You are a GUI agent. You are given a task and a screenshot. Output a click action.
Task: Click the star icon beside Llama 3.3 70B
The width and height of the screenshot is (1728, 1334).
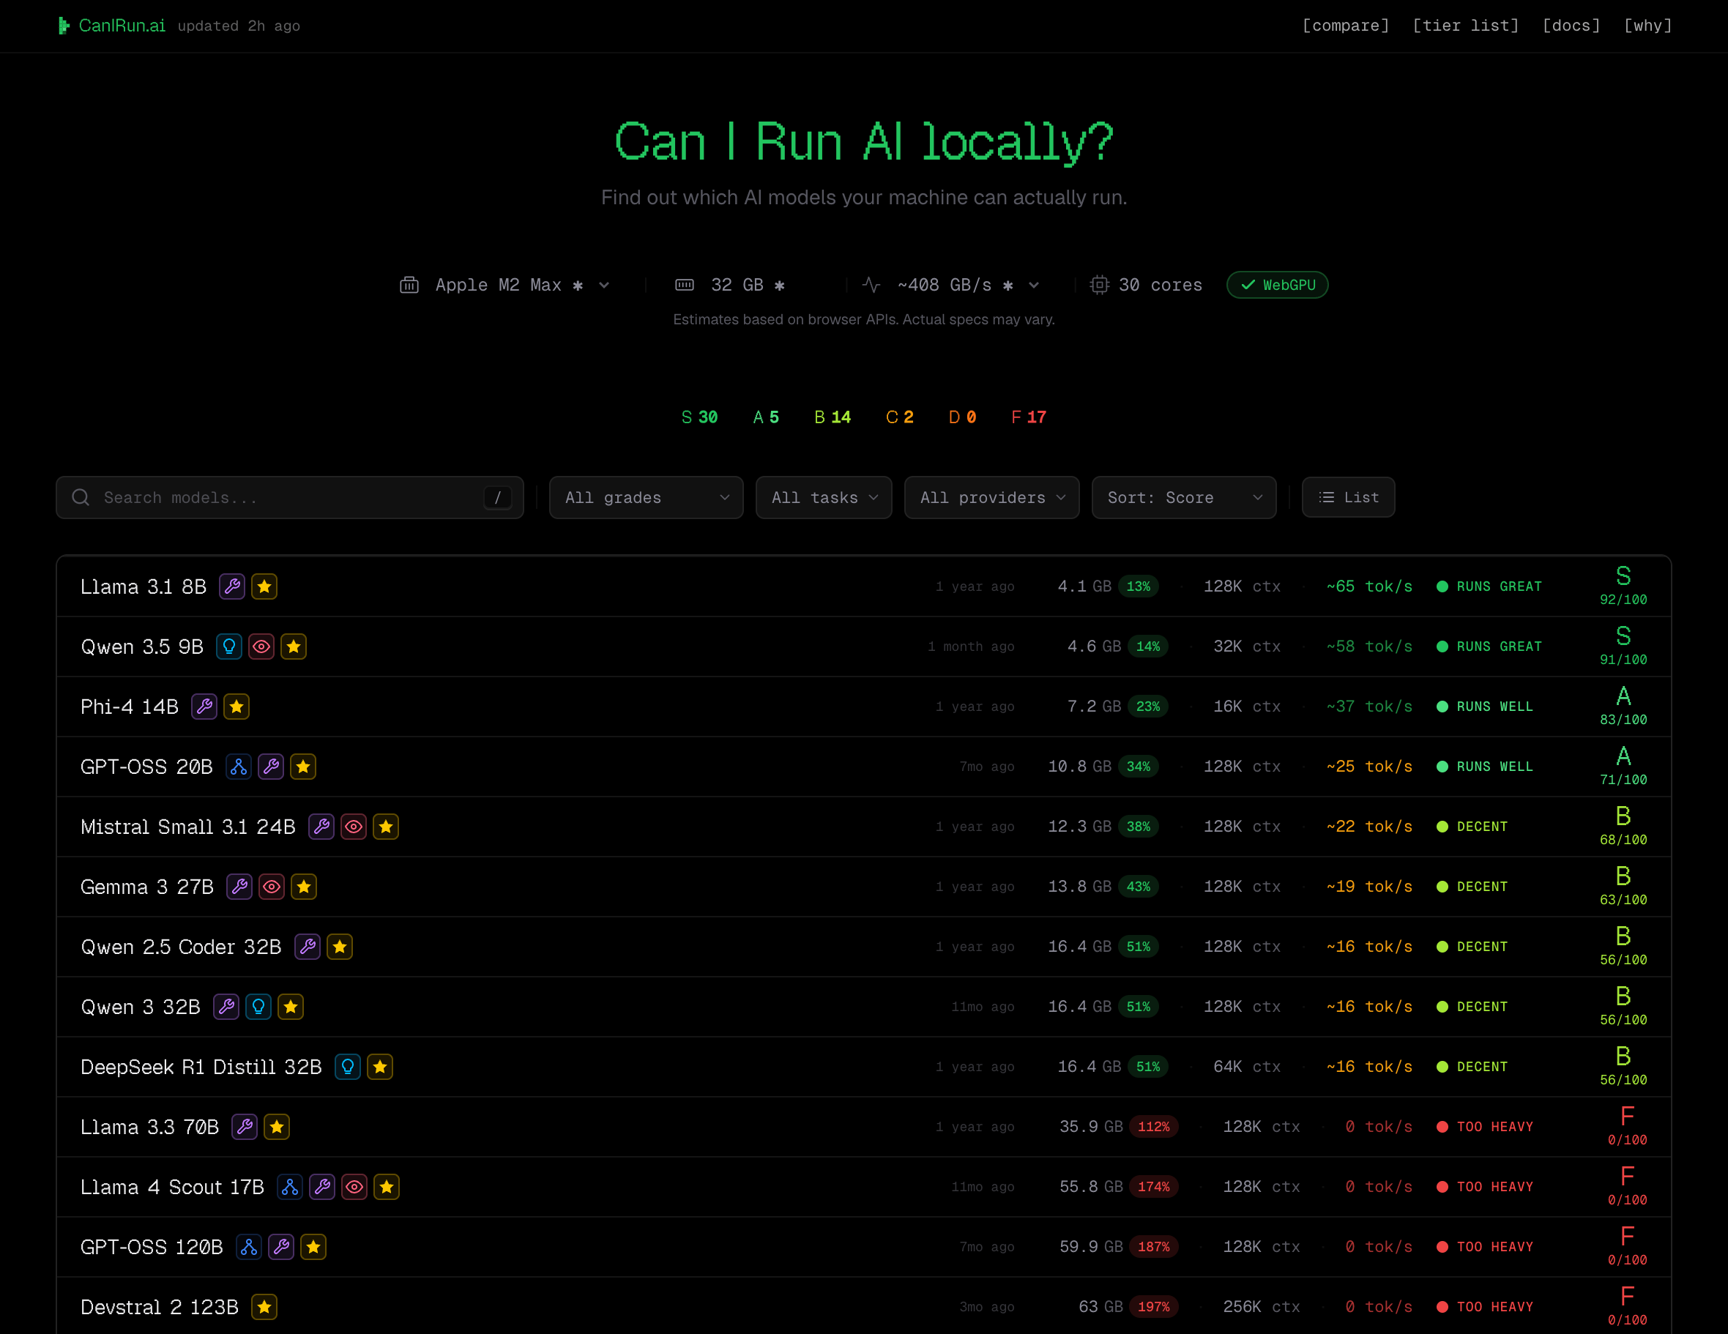point(277,1128)
